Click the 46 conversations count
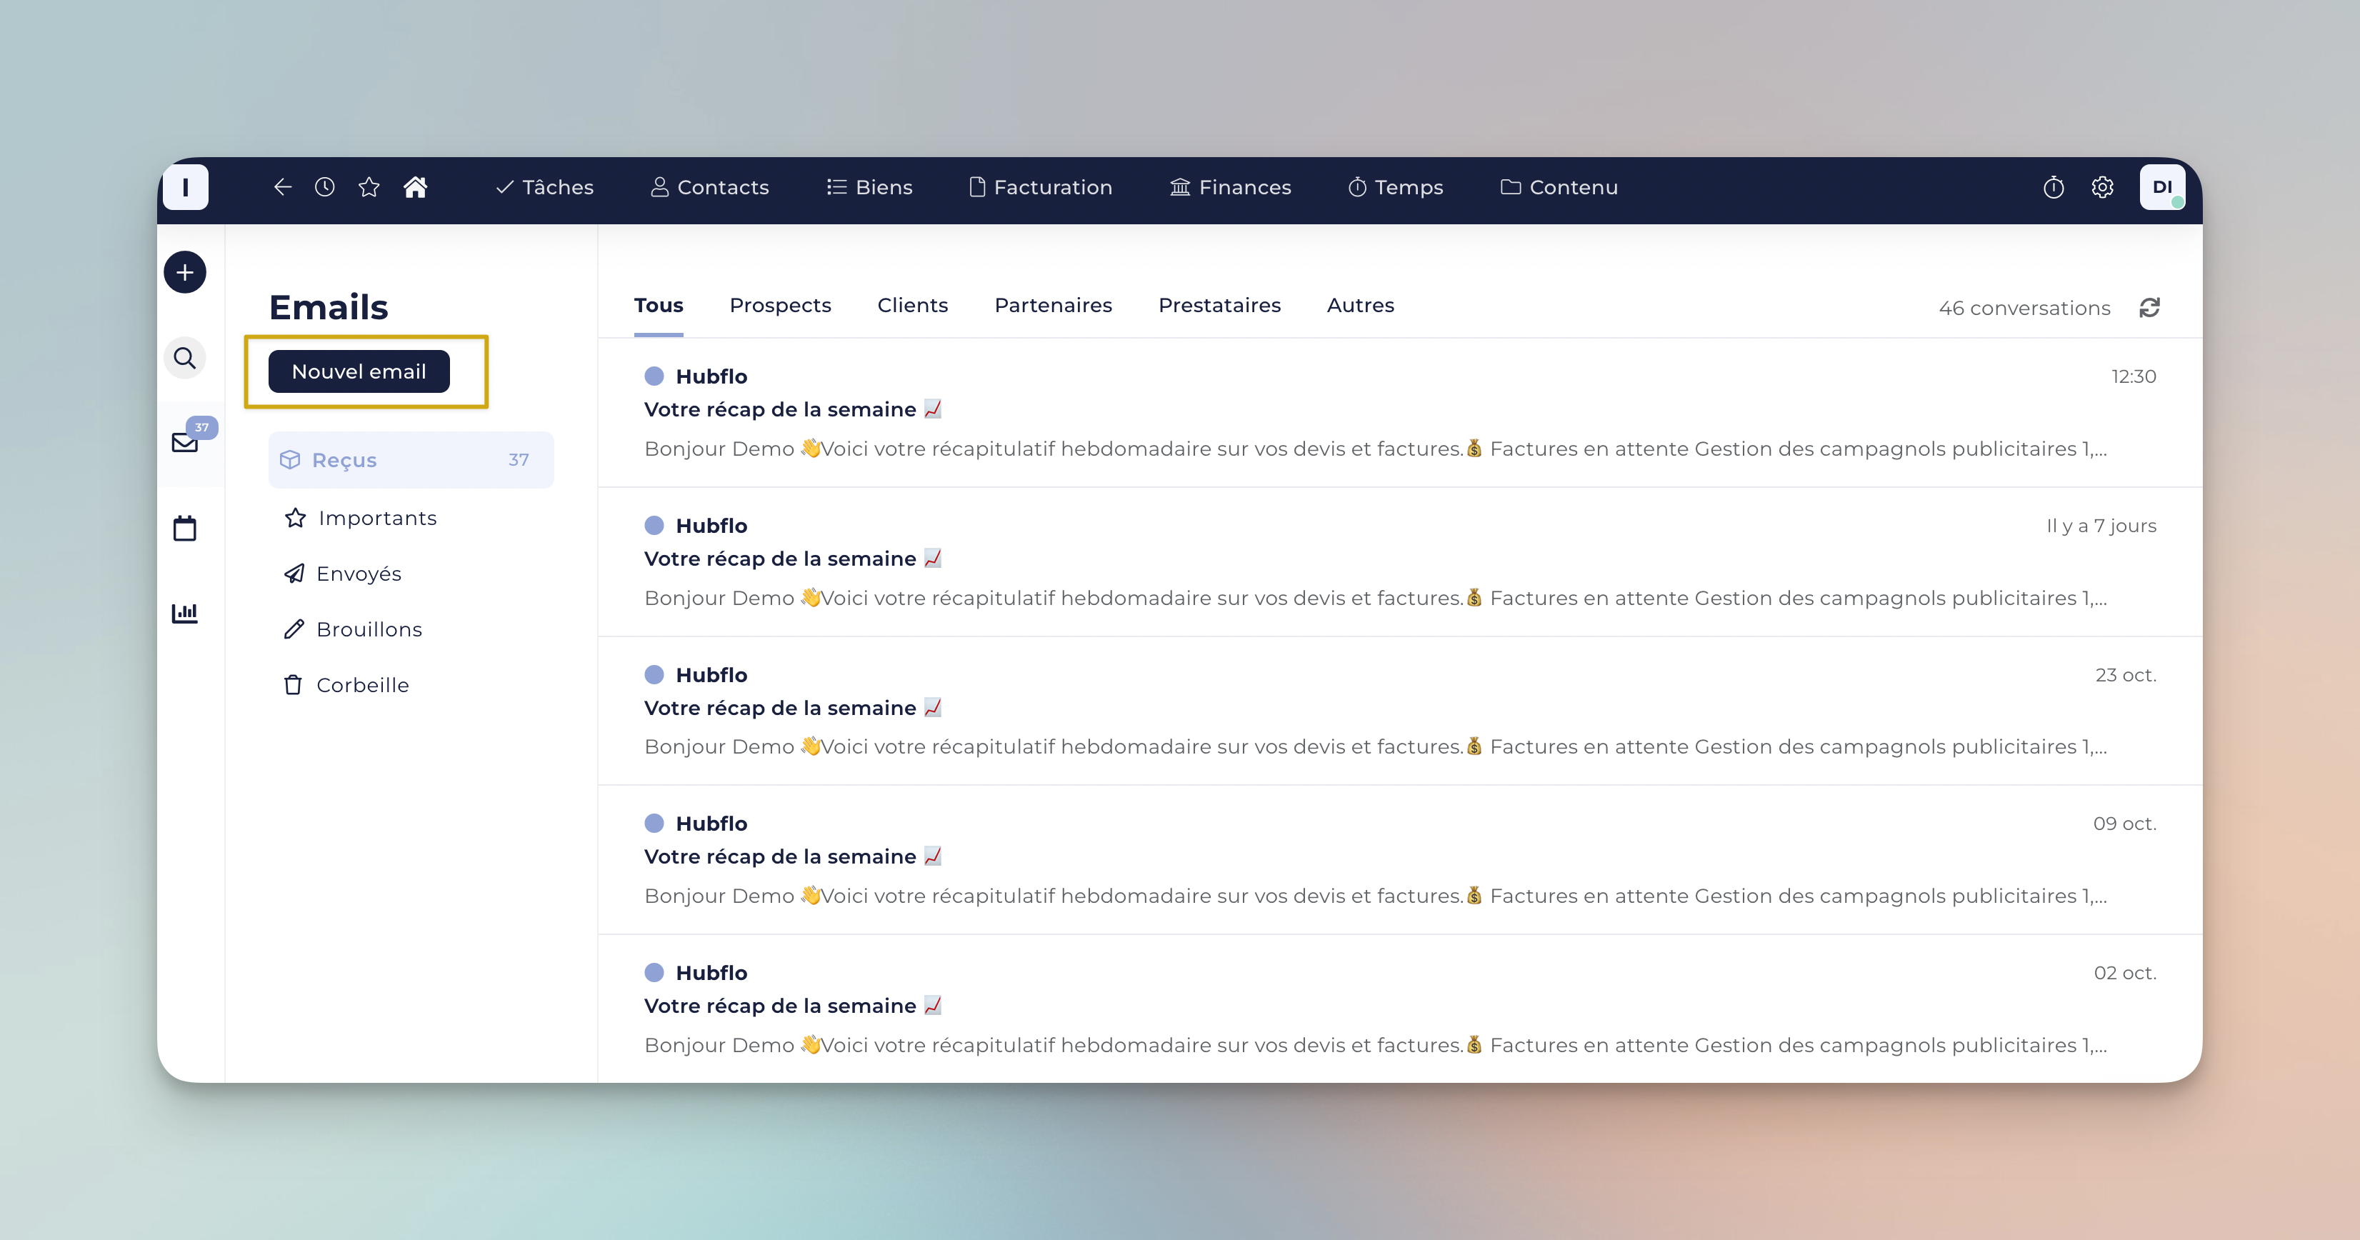Image resolution: width=2360 pixels, height=1240 pixels. 2025,308
